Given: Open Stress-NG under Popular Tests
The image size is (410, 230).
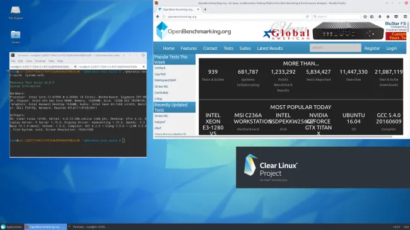Looking at the screenshot, I should tap(161, 86).
